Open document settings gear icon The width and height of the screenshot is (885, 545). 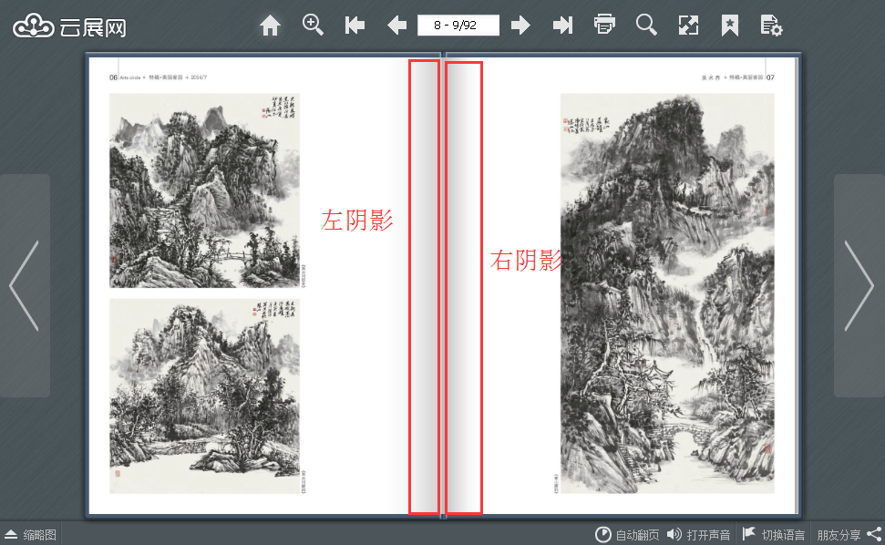tap(771, 26)
